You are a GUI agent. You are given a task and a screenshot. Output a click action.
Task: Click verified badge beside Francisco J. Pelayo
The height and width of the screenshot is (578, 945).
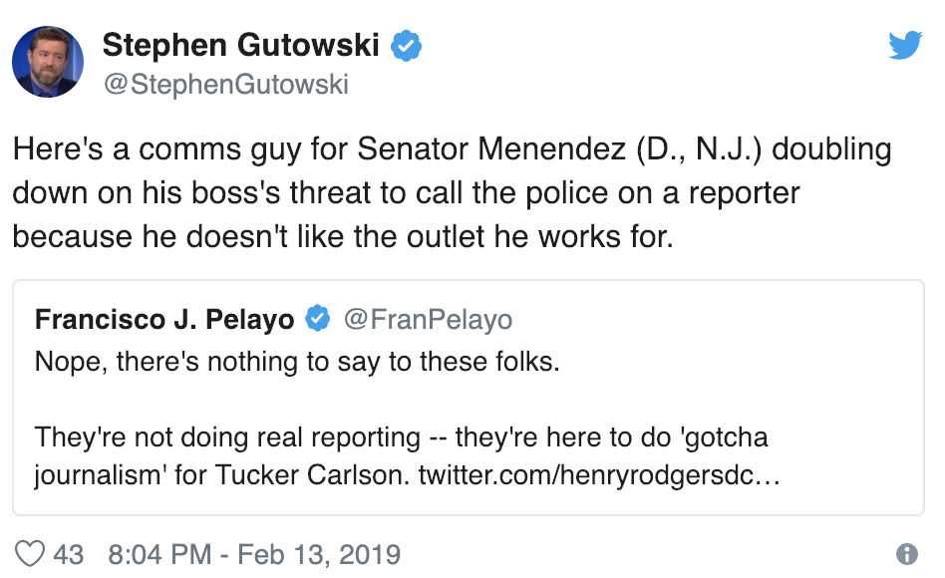coord(318,318)
